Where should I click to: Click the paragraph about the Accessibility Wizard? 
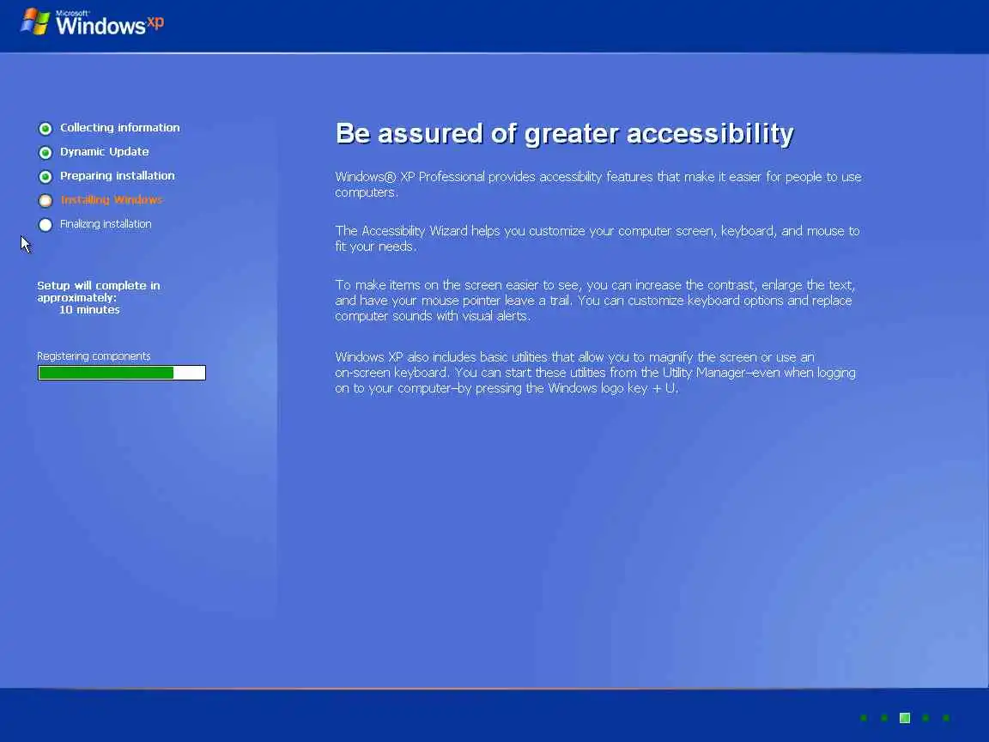[598, 239]
